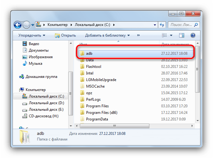The image size is (213, 158).
Task: Click Дата изменения value in details pane
Action: (112, 134)
